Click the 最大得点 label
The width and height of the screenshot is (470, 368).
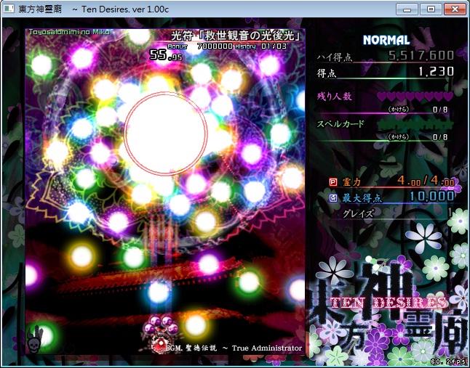click(362, 197)
